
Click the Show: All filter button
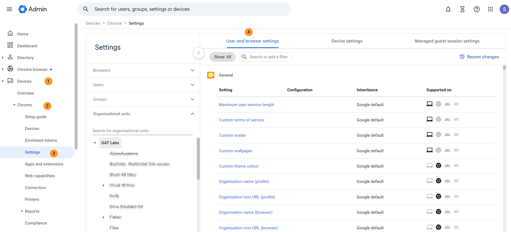223,57
